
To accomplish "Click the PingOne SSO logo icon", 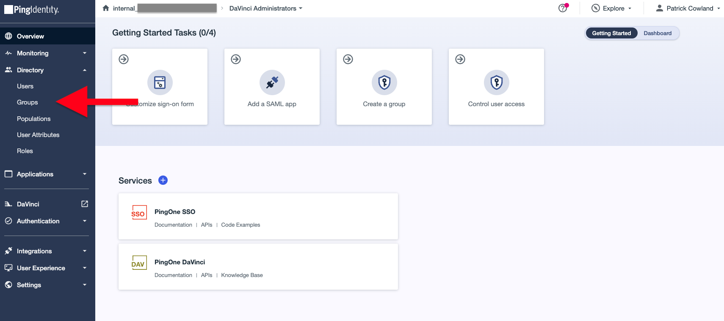I will pos(139,212).
